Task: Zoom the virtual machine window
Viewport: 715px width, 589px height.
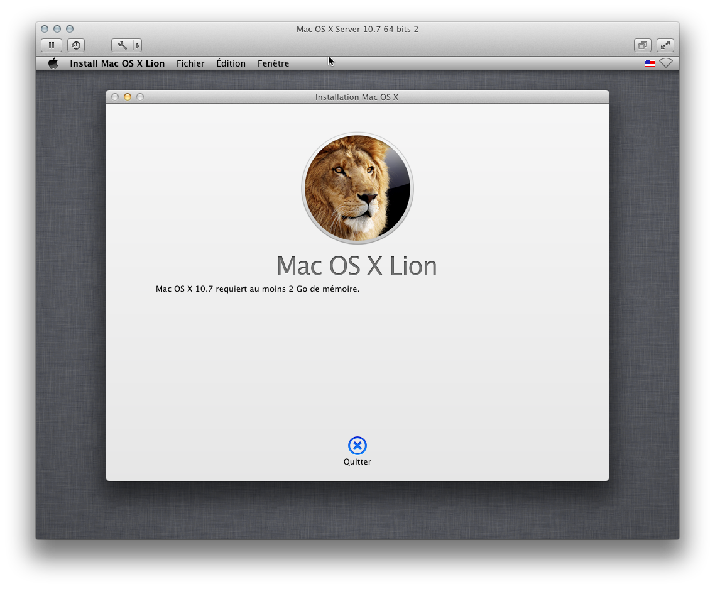Action: point(70,29)
